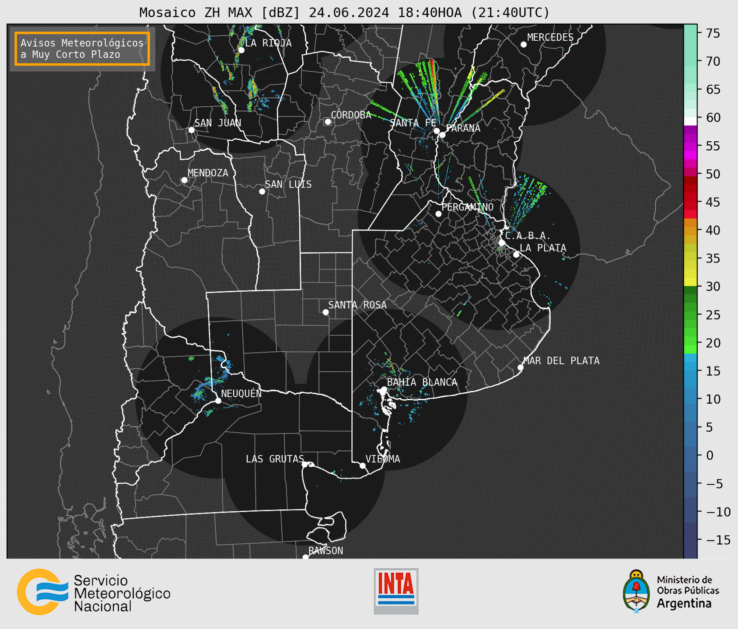Click the Neuquén city marker

click(218, 401)
